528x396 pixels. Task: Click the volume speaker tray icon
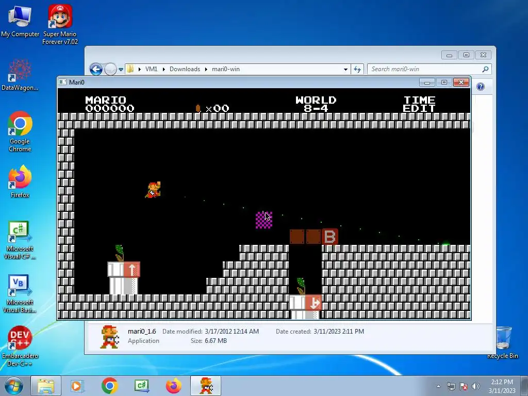tap(475, 386)
